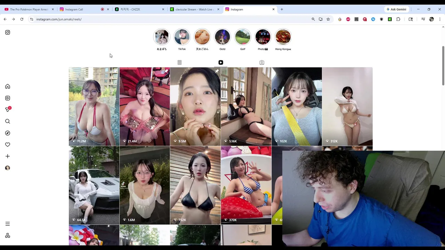This screenshot has width=445, height=250.
Task: Switch to the Reels profile tab
Action: point(221,62)
